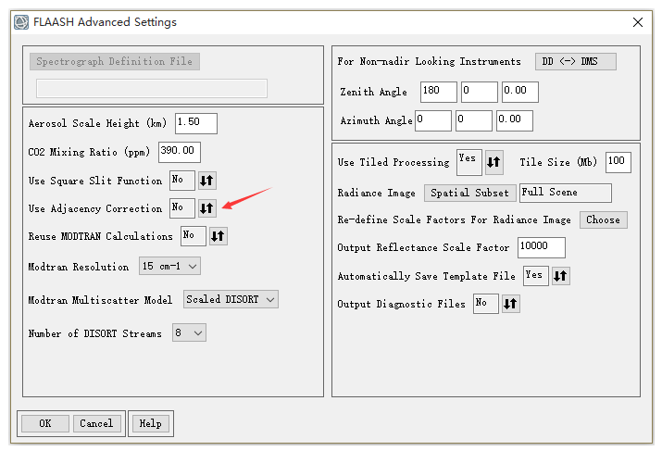Click Zenith Angle seconds field
The height and width of the screenshot is (451, 662).
click(x=520, y=92)
